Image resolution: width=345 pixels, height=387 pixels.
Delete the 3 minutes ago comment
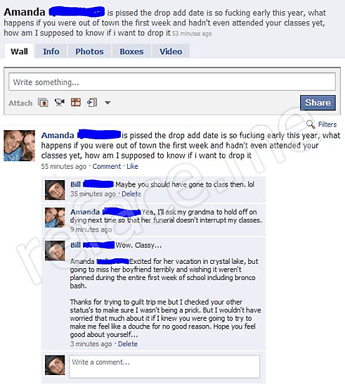pos(128,344)
